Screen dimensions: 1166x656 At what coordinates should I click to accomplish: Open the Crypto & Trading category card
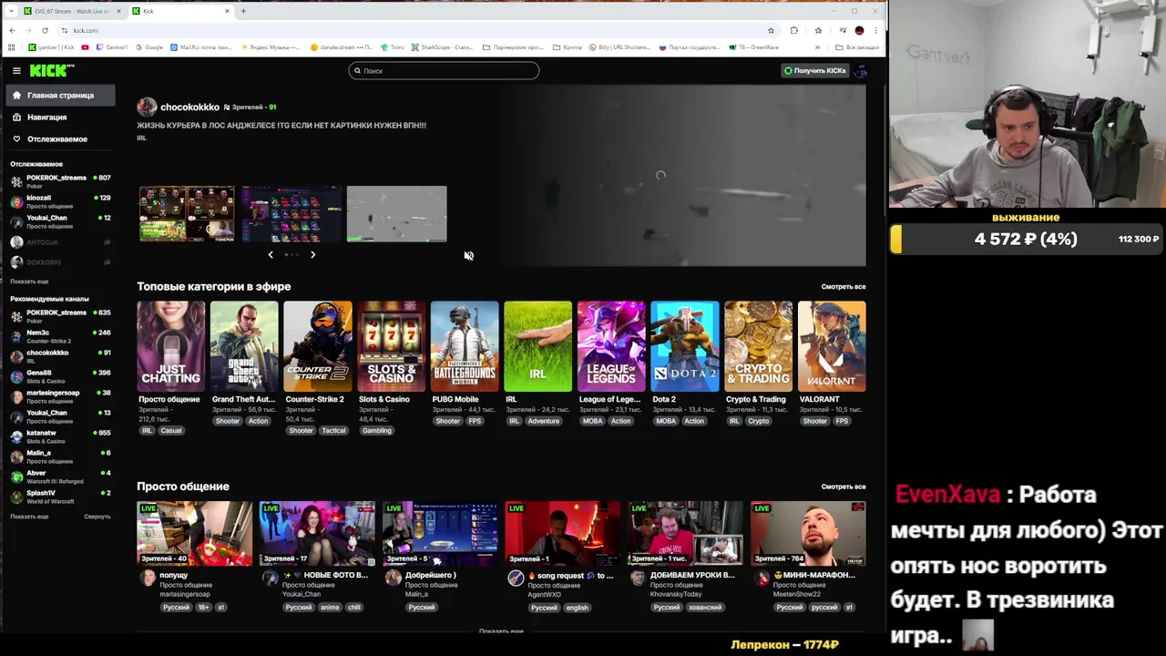[x=759, y=346]
